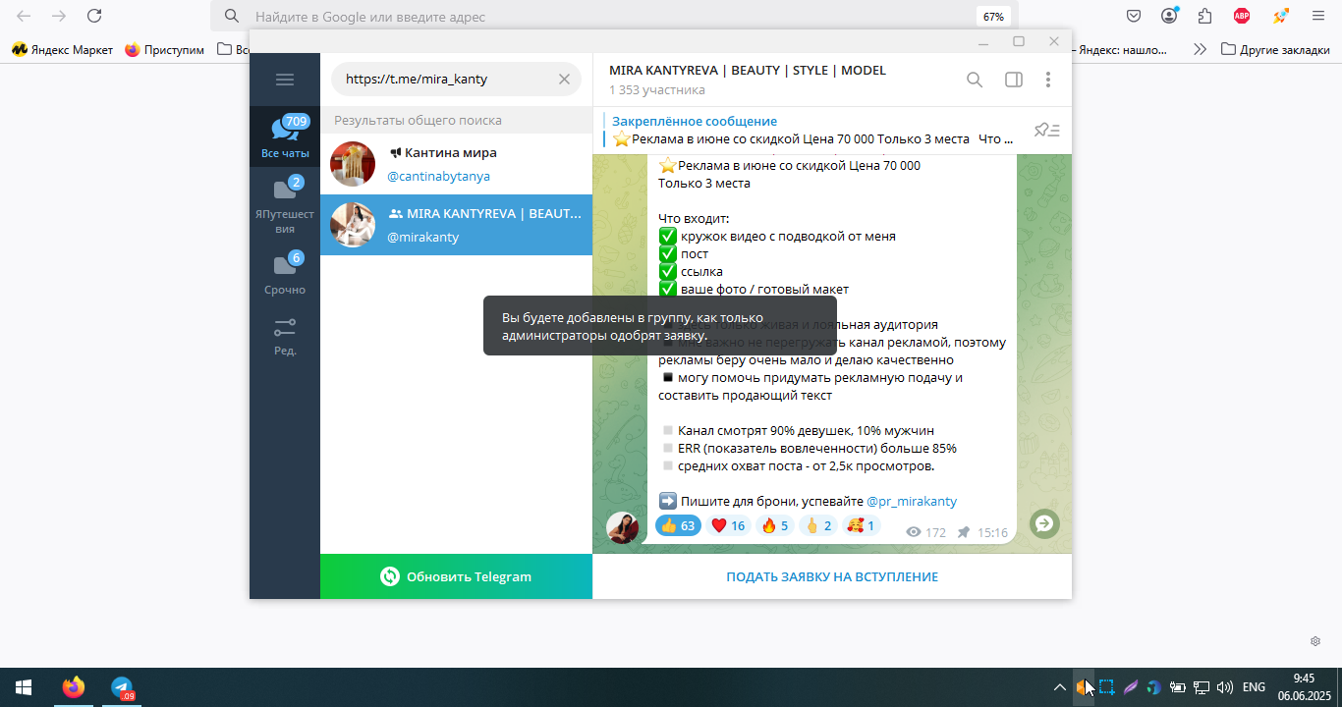Search inside the chat with magnifier icon
Image resolution: width=1342 pixels, height=707 pixels.
click(x=975, y=80)
